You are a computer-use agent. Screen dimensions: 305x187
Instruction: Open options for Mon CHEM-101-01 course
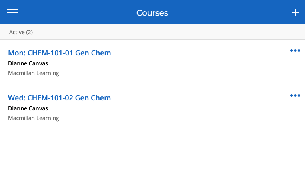pyautogui.click(x=295, y=51)
